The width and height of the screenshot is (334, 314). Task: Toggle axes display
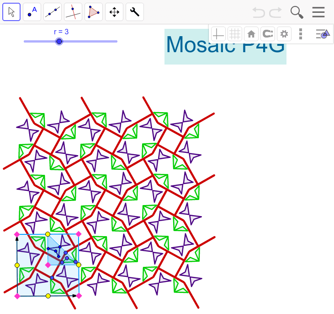[218, 34]
